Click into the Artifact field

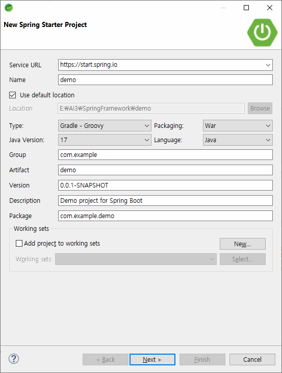click(165, 170)
